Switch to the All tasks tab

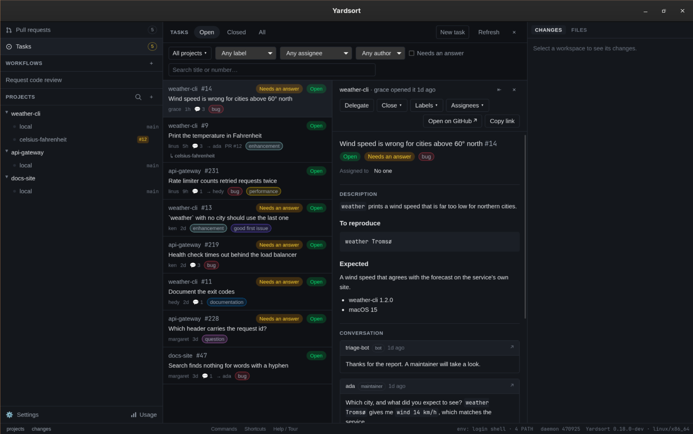[x=262, y=32]
